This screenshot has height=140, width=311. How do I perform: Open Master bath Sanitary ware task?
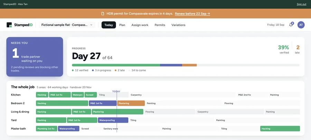pos(131,129)
